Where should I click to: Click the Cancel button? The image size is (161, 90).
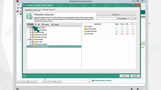point(135,76)
